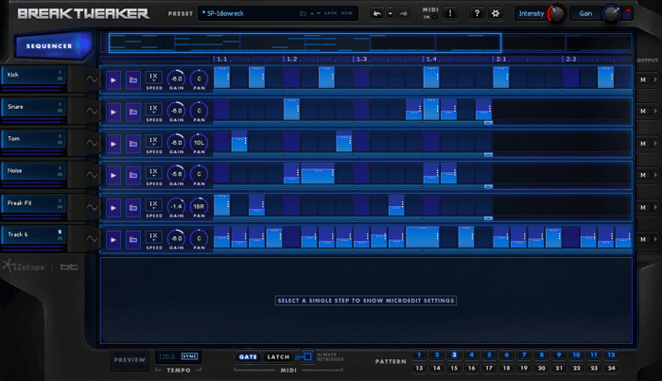Solo Track 6
Screen dimensions: 662x381
(60, 232)
